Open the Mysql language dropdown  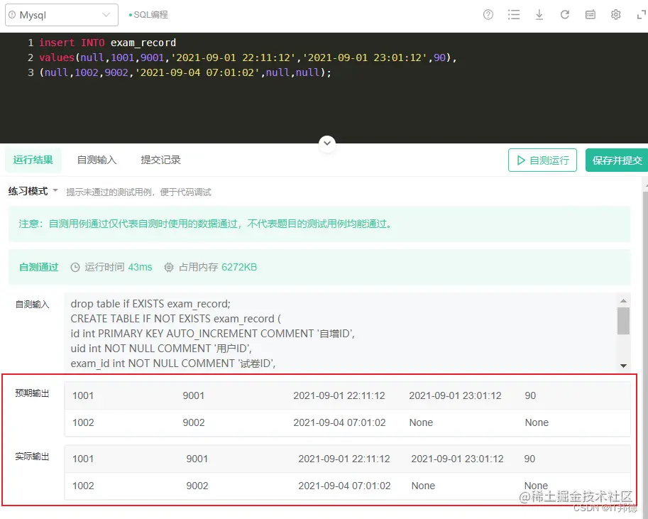click(62, 15)
